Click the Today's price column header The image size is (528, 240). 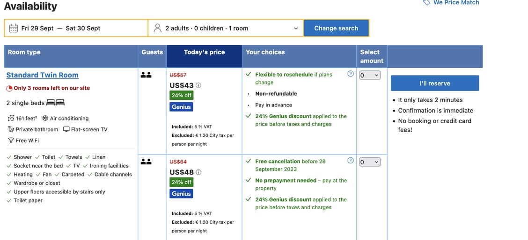coord(204,52)
